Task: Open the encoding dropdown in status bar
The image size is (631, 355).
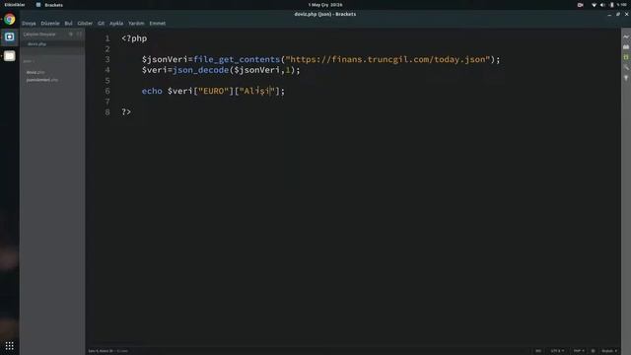Action: click(557, 351)
